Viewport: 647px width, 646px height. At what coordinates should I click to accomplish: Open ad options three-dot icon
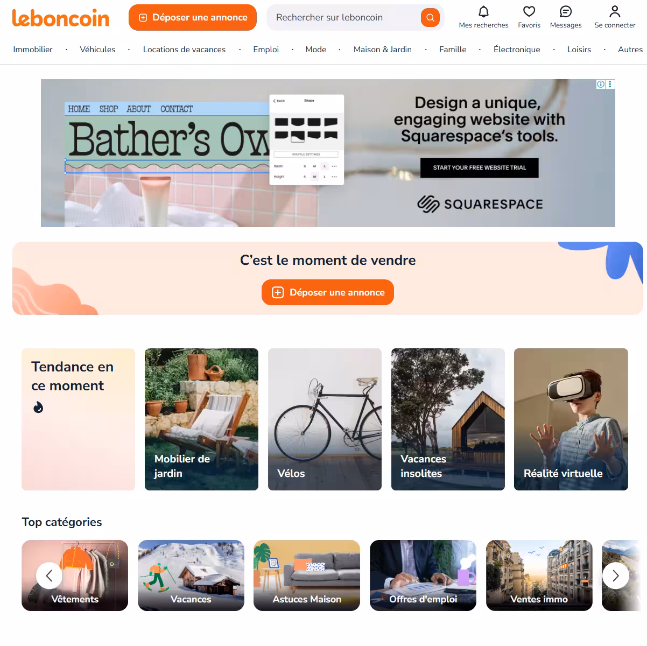point(610,84)
